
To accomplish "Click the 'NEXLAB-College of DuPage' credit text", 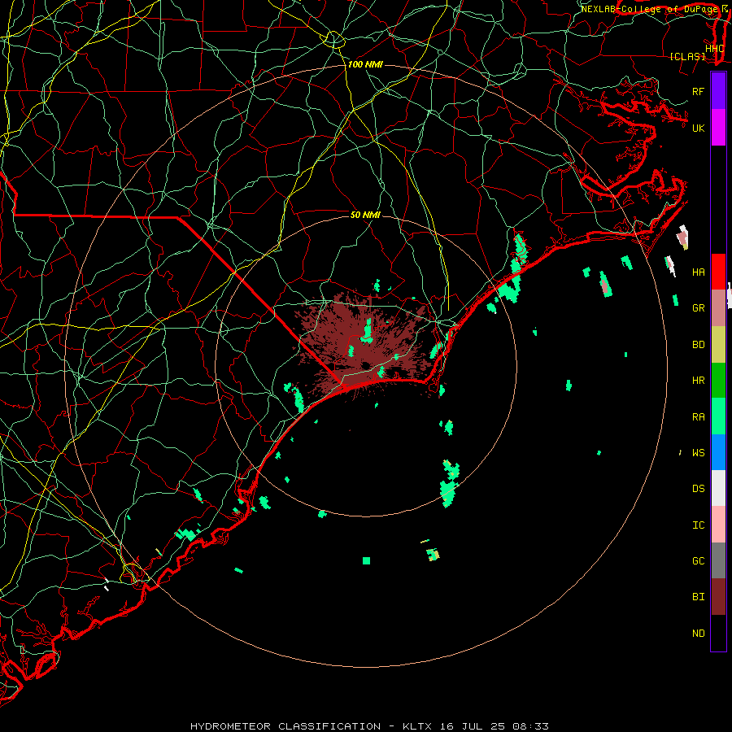I will pos(649,9).
